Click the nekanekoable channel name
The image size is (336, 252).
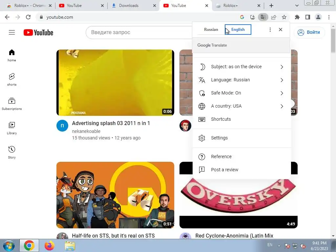coord(86,131)
